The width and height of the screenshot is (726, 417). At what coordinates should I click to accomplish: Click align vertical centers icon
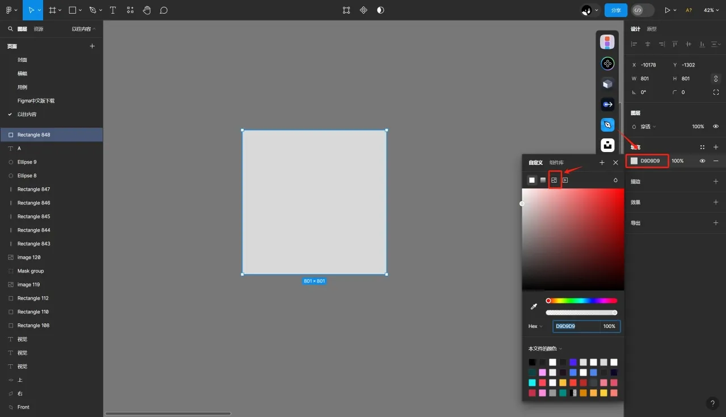tap(689, 44)
